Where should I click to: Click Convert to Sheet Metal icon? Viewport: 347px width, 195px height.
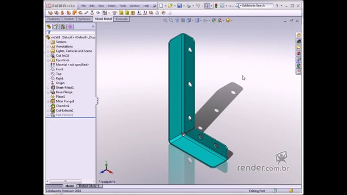pyautogui.click(x=56, y=13)
